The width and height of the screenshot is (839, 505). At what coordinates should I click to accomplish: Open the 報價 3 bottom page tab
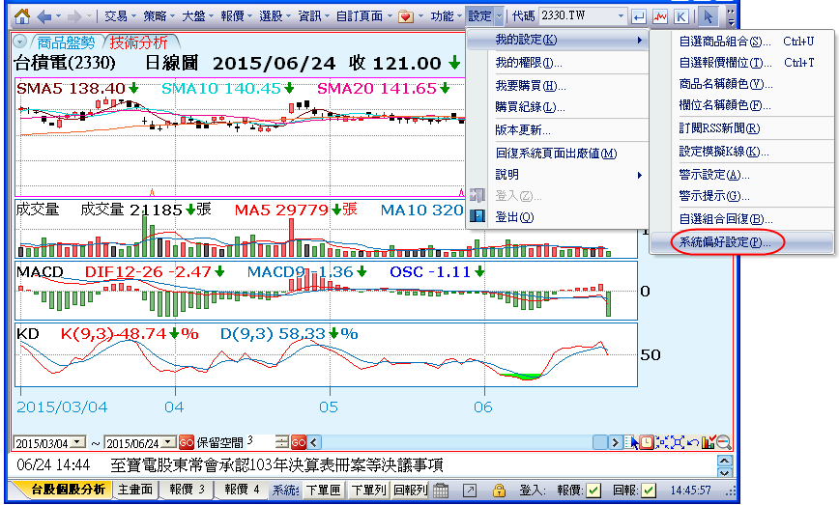188,490
